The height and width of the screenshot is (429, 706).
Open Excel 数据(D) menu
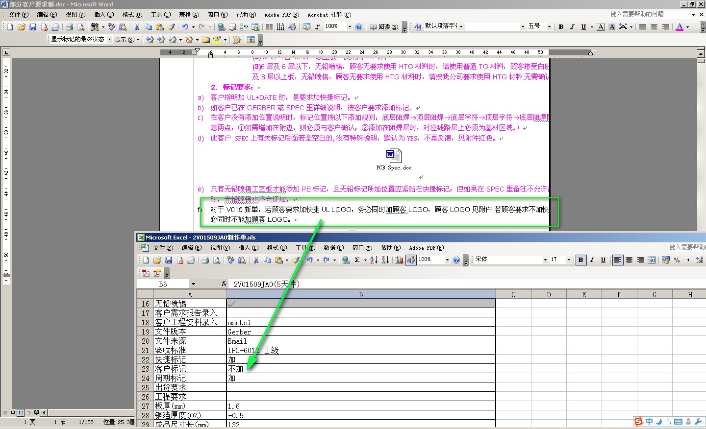coord(334,248)
